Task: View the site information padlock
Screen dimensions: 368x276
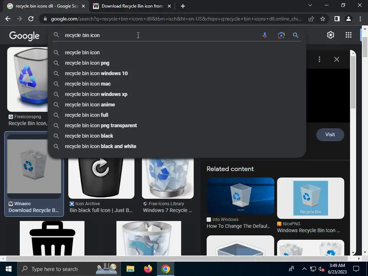Action: 45,19
